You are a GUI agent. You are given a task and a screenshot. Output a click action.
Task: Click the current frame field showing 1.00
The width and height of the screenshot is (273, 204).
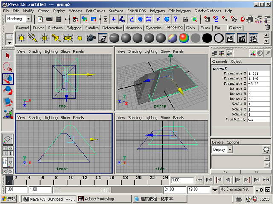pyautogui.click(x=182, y=180)
